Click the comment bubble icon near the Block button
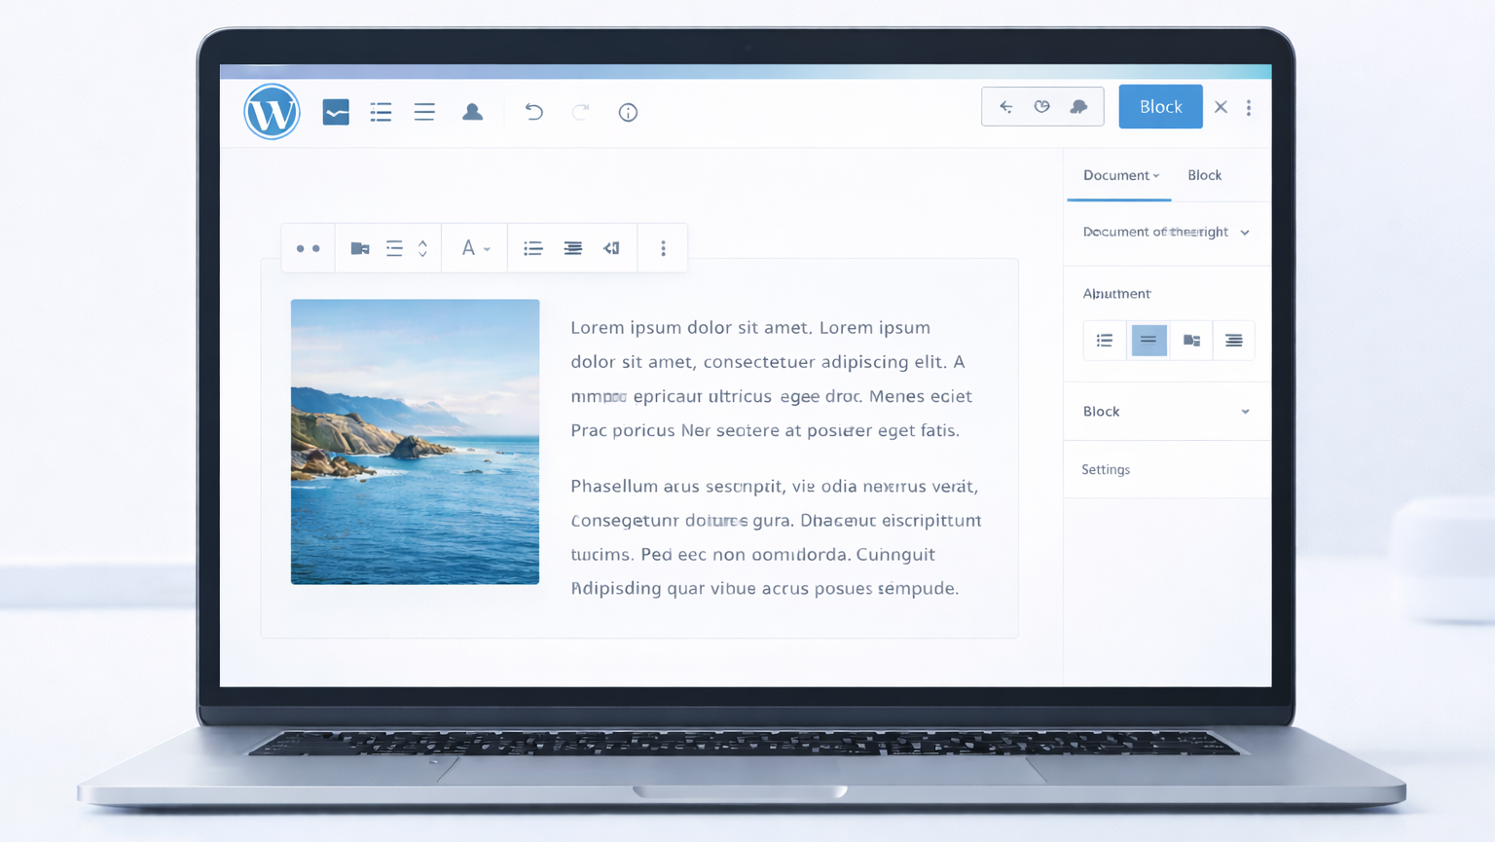1495x842 pixels. [1078, 106]
